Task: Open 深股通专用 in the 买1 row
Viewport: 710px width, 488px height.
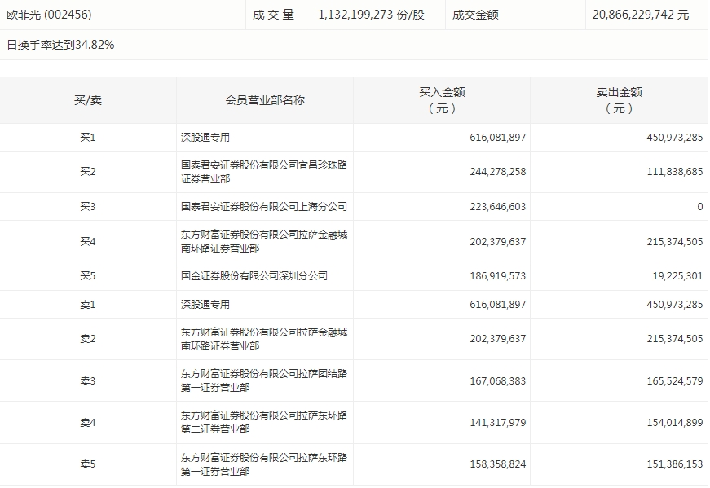Action: (205, 138)
